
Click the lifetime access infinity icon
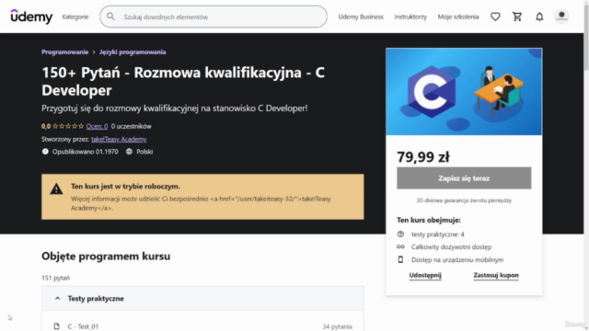click(400, 247)
